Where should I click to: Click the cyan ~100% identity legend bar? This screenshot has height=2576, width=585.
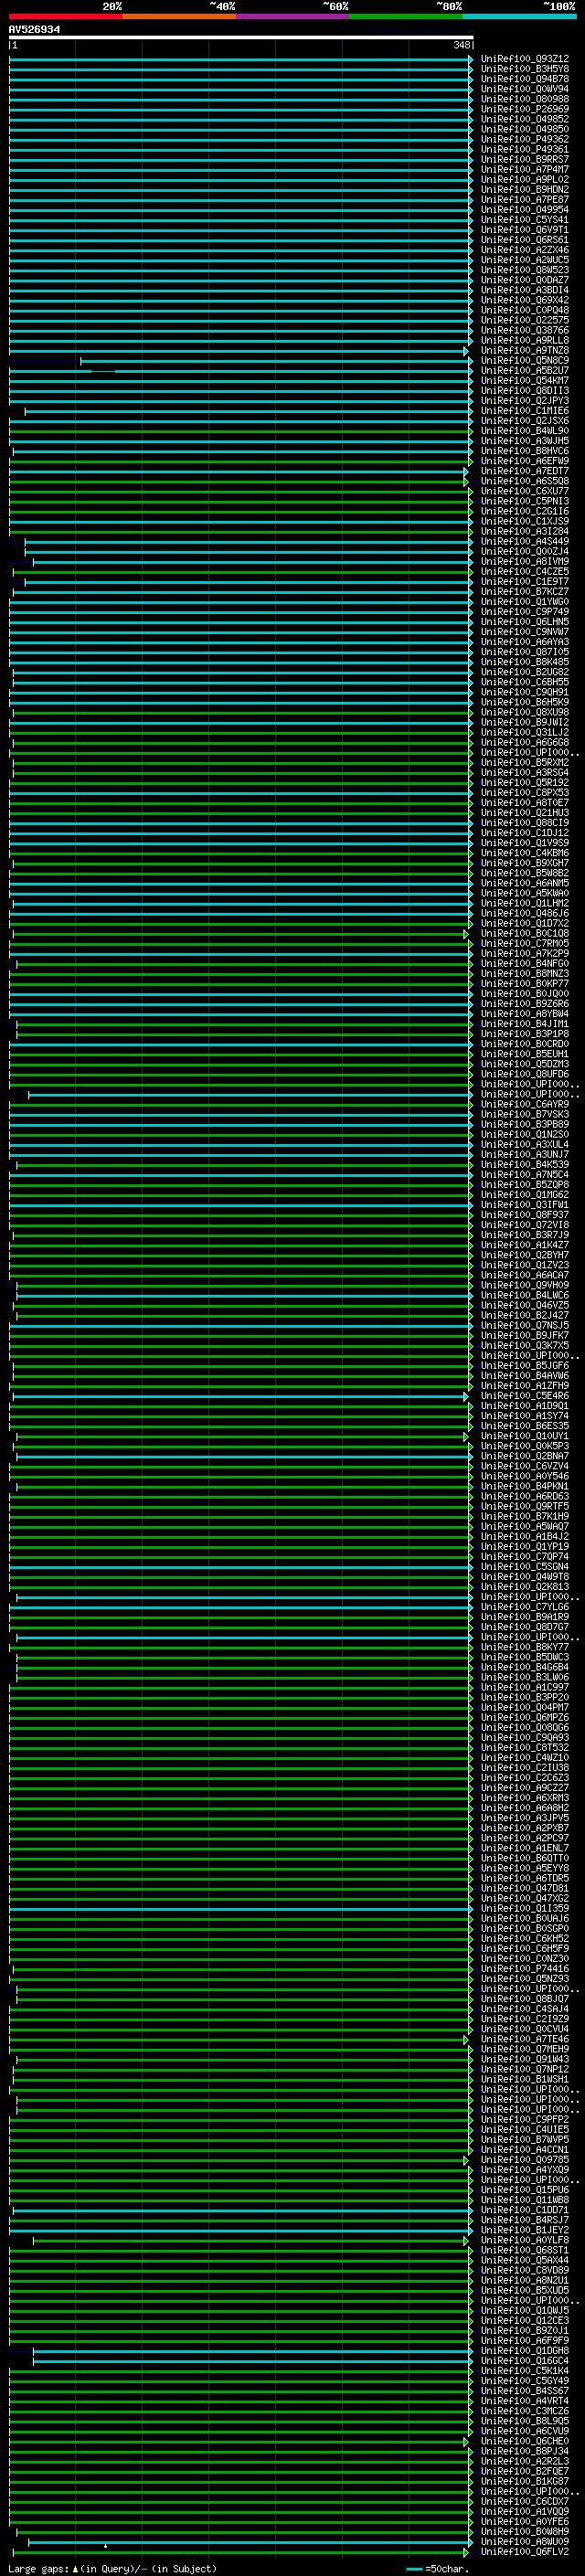519,16
